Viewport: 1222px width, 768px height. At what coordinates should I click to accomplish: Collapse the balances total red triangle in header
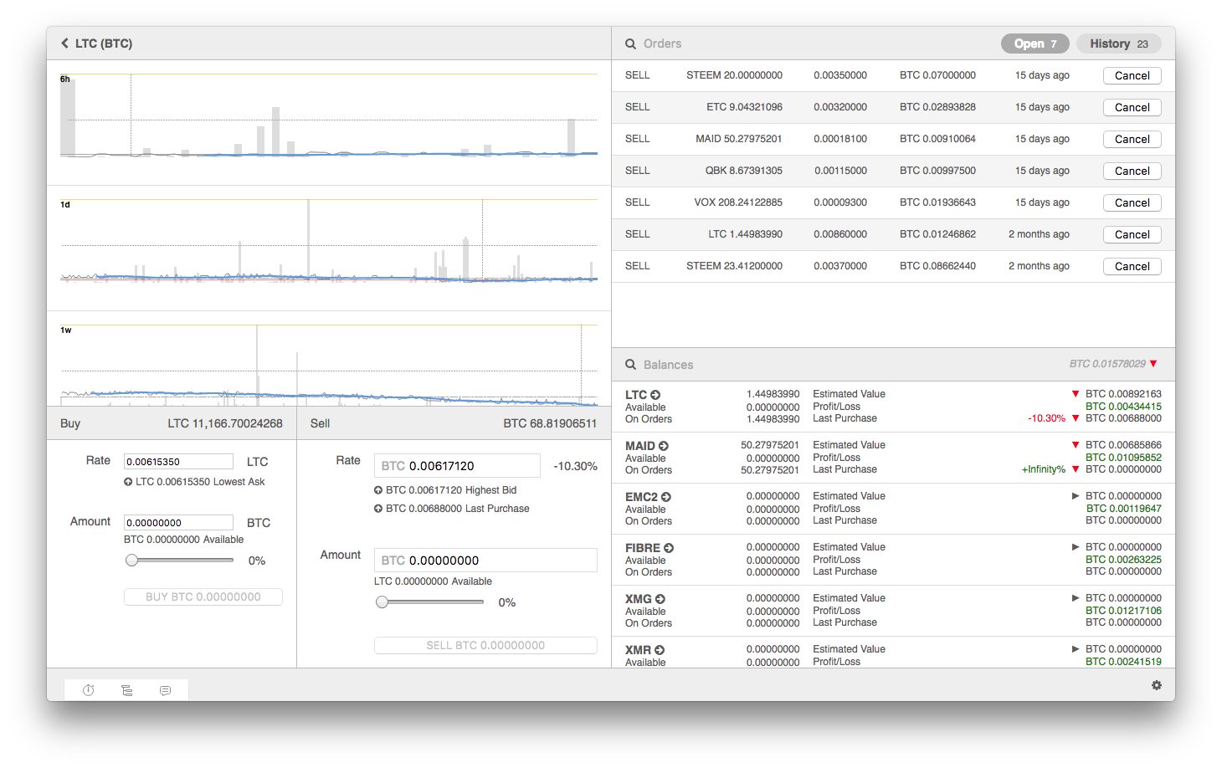coord(1153,364)
